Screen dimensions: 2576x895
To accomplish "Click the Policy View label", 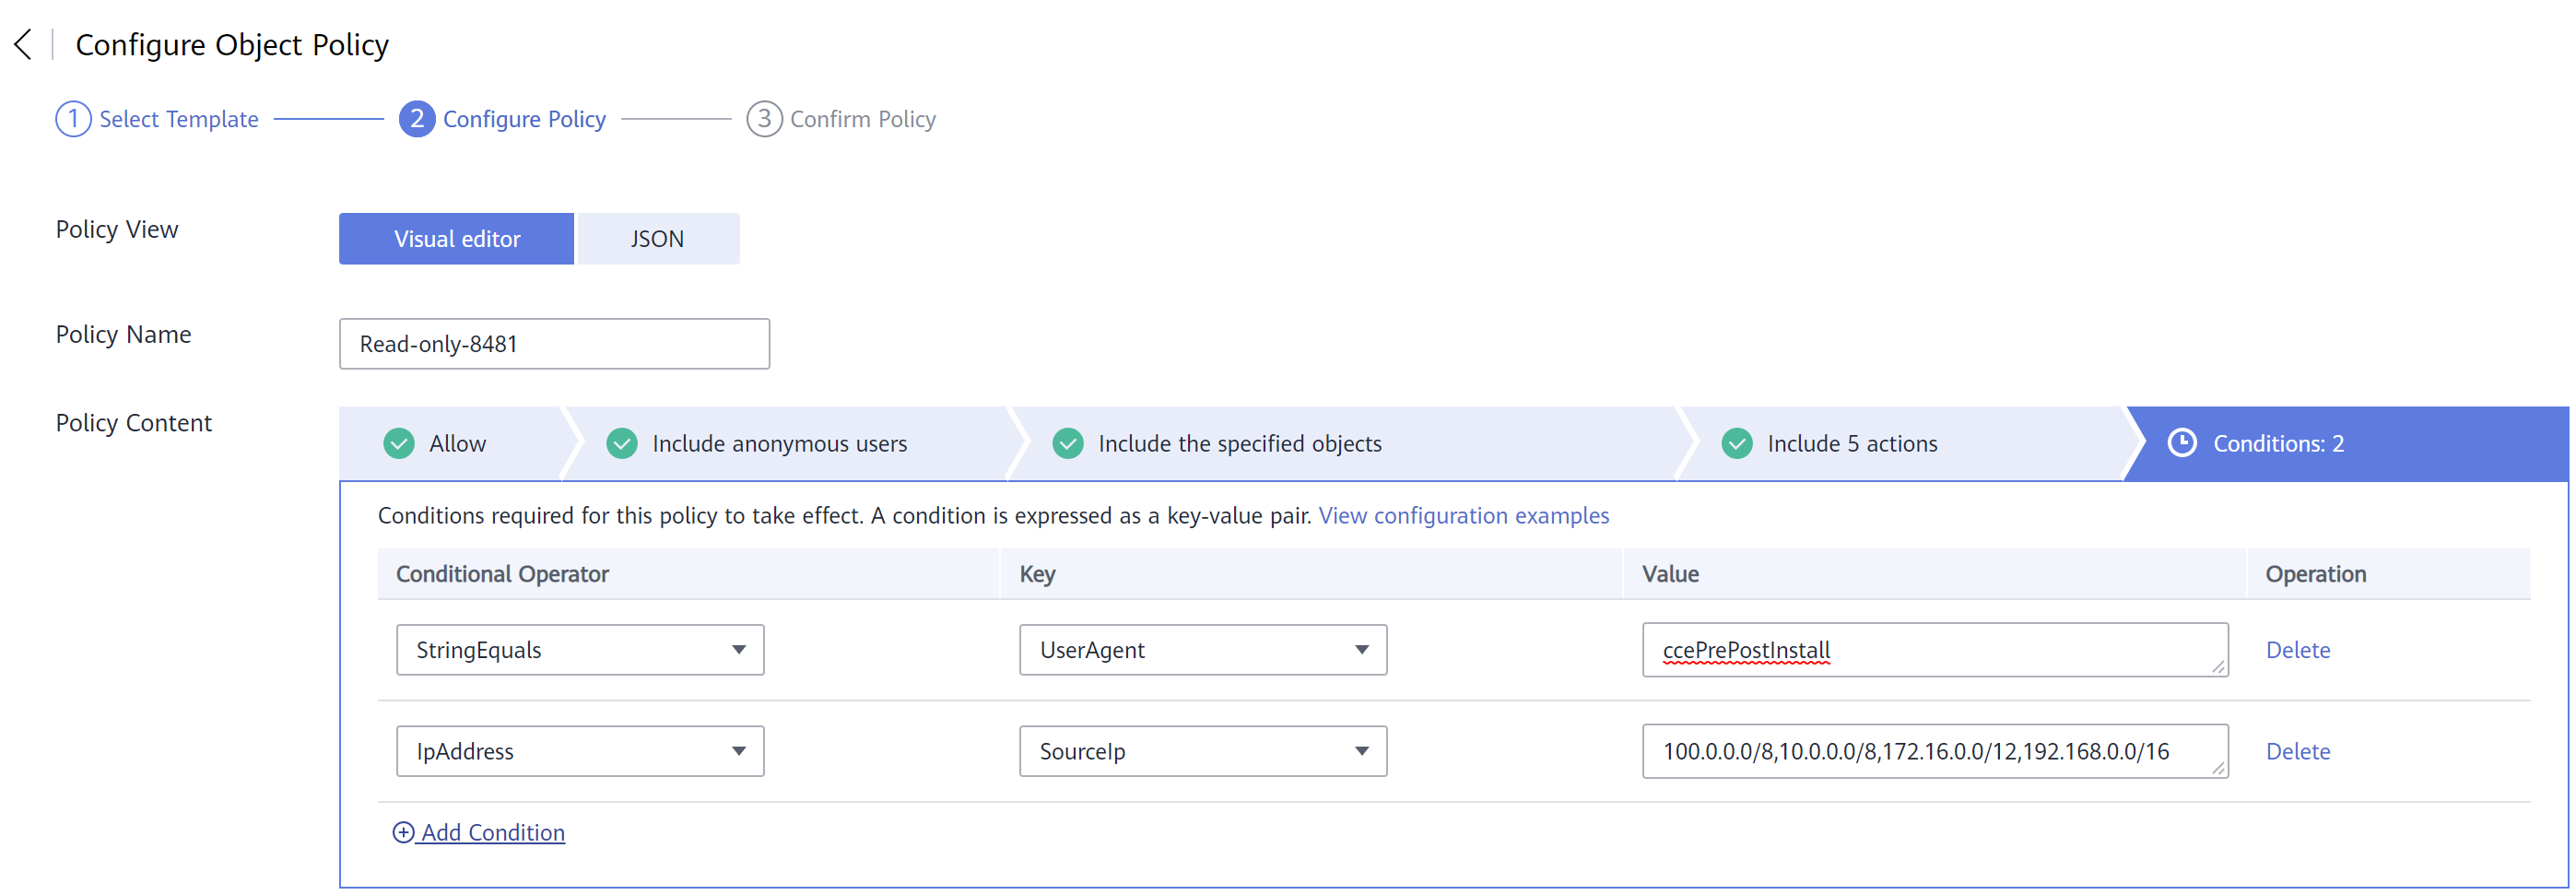I will click(x=117, y=229).
